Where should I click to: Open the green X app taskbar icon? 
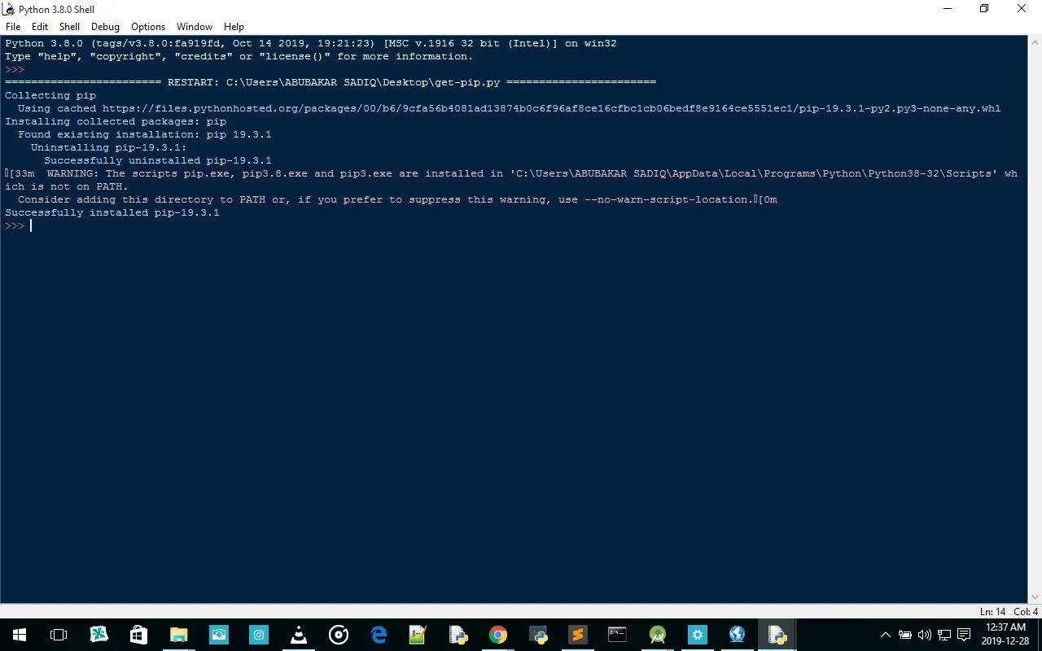point(99,635)
